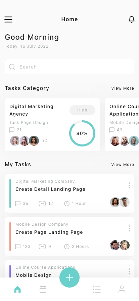The height and width of the screenshot is (301, 139).
Task: Open three-dot menu on Mobile Design task
Action: tap(129, 271)
